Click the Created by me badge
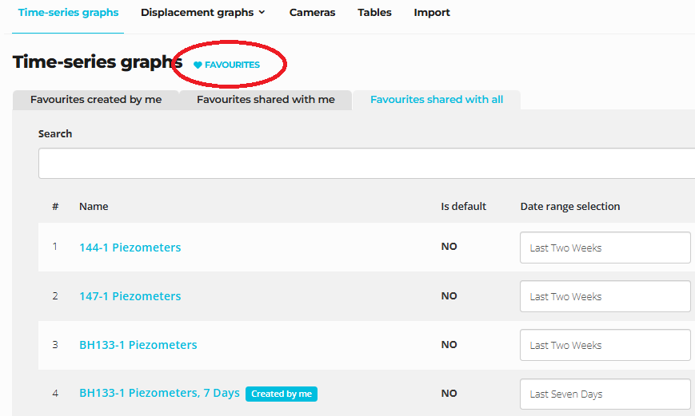 [282, 394]
